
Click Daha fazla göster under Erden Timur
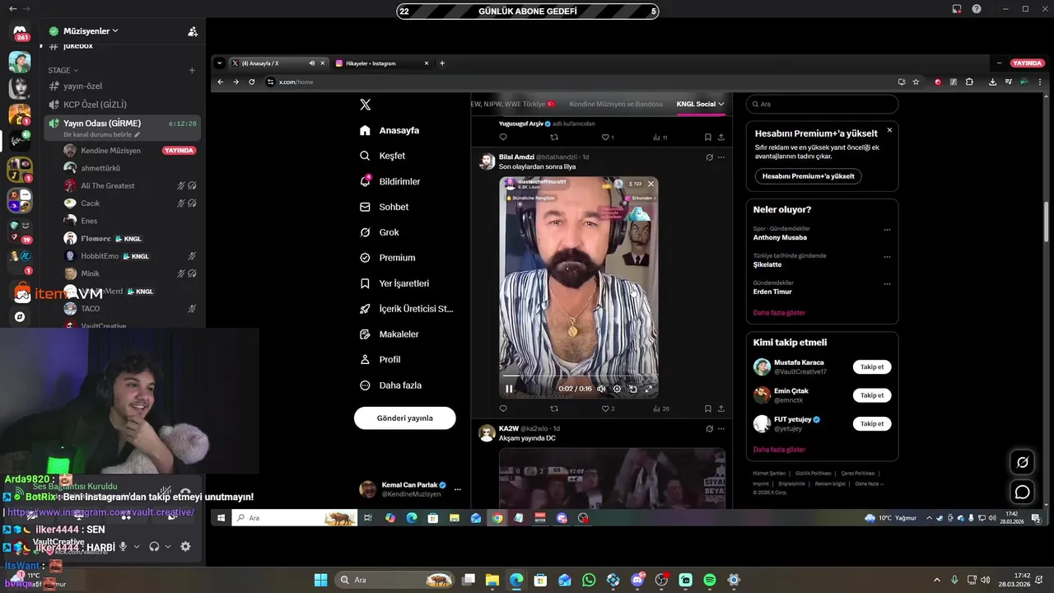point(779,313)
